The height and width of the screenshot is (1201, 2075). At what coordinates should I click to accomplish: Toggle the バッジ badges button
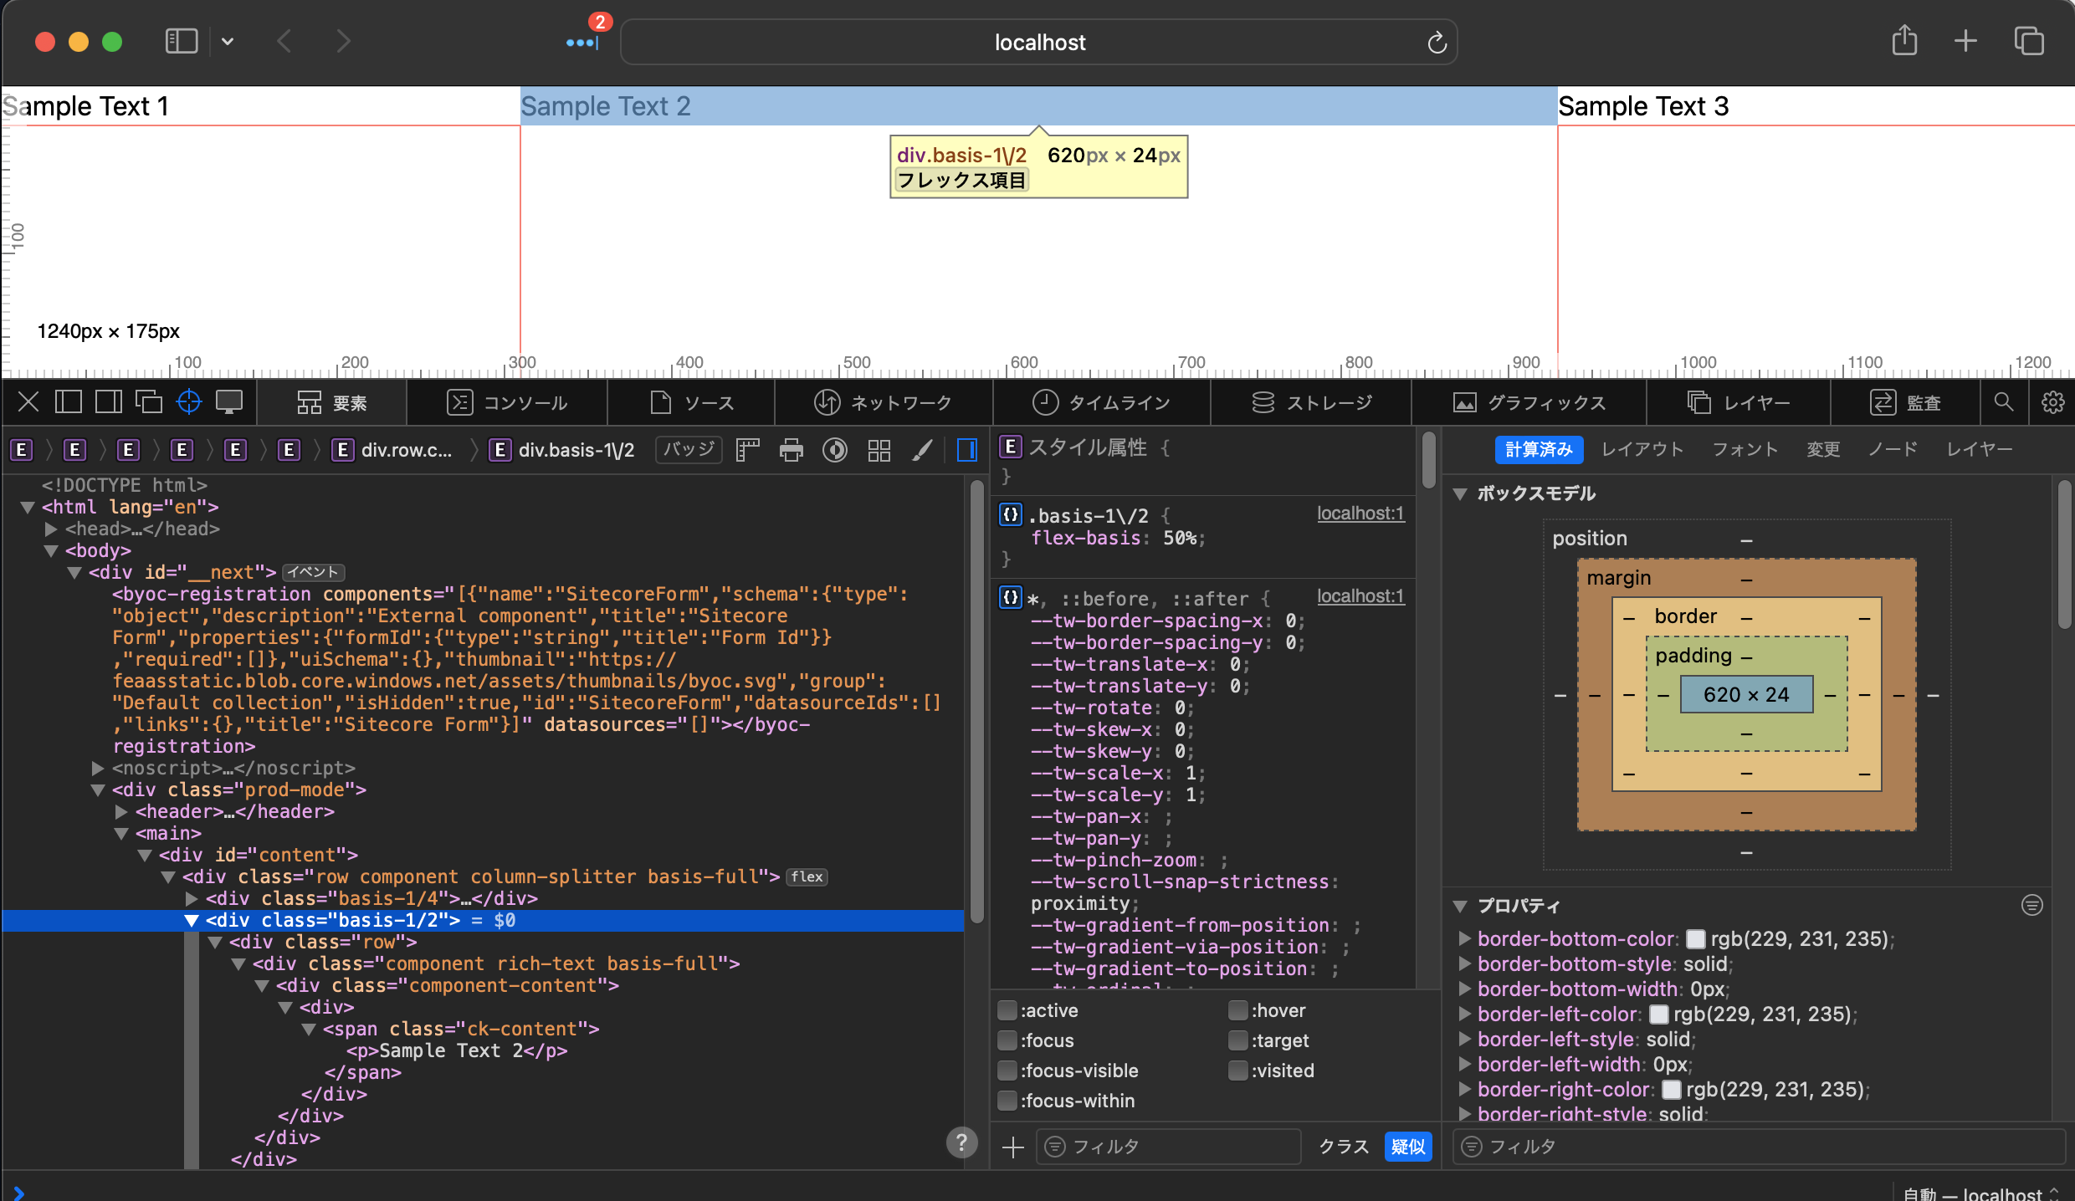tap(689, 450)
